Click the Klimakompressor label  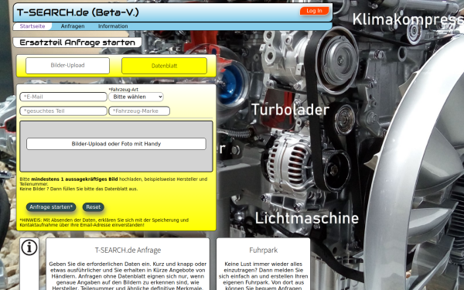408,19
